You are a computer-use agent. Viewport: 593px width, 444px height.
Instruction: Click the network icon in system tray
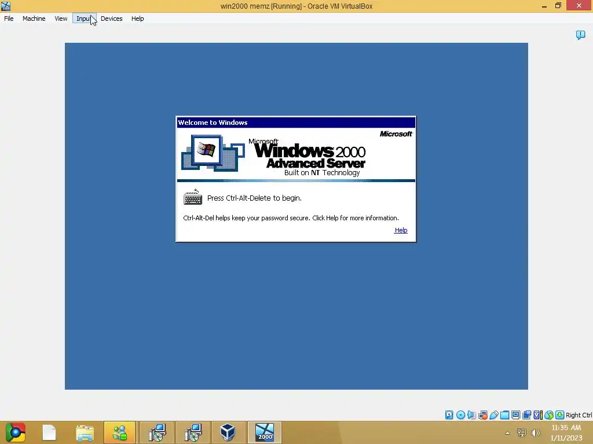point(522,433)
